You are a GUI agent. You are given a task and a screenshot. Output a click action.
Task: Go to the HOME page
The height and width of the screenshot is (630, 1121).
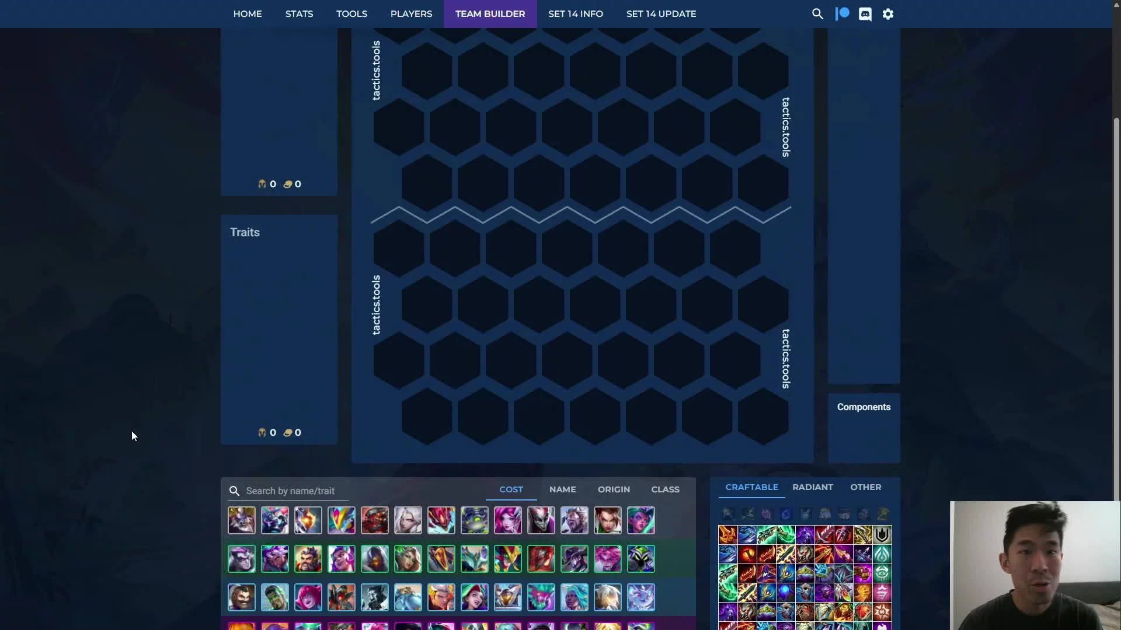pos(248,13)
